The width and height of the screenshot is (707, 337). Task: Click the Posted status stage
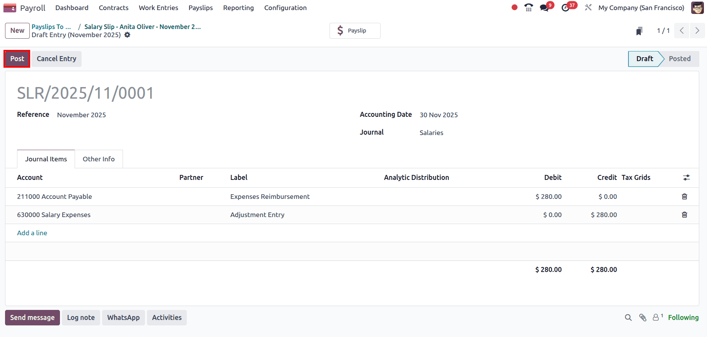tap(680, 59)
